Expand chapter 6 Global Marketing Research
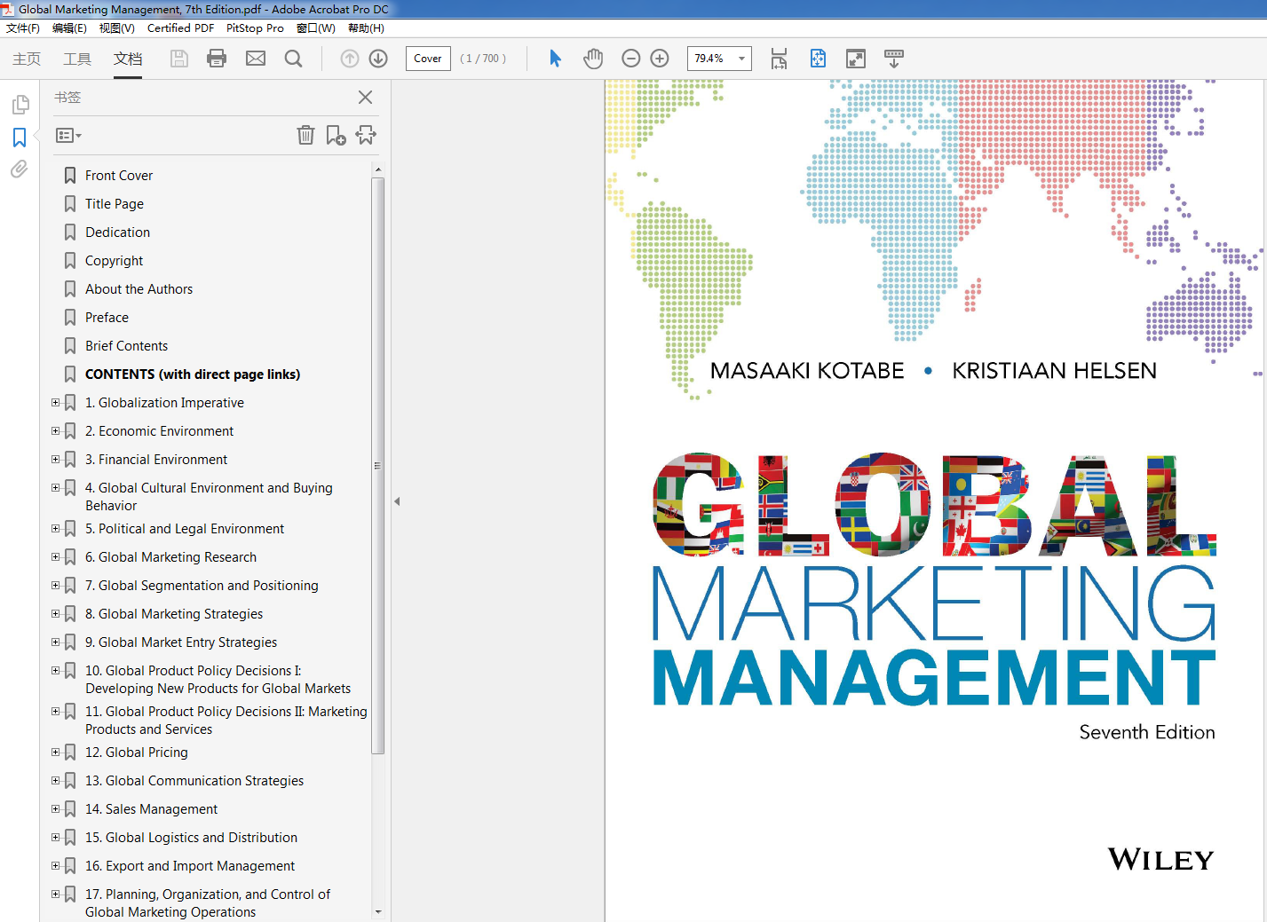 55,557
